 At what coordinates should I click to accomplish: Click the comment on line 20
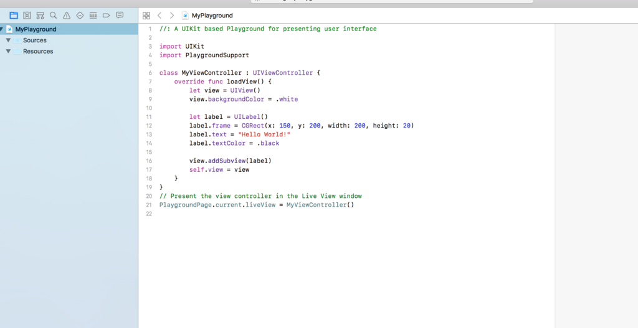coord(260,196)
